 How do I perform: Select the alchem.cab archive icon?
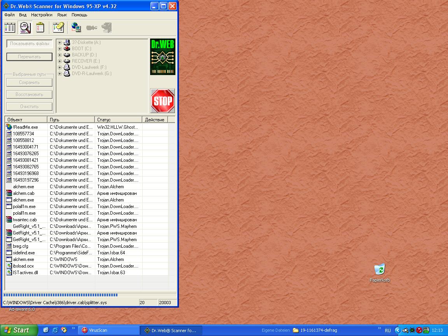pos(9,193)
